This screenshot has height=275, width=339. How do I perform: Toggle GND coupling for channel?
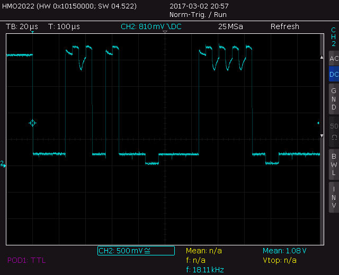point(333,99)
